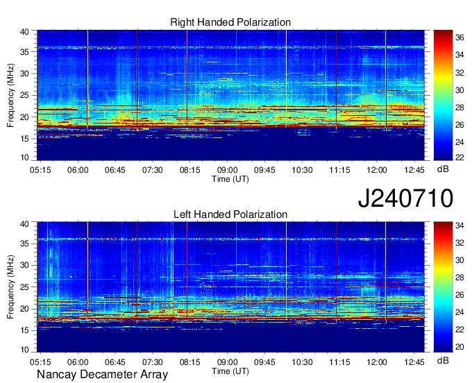Image resolution: width=472 pixels, height=383 pixels.
Task: Click 06:45 time tick on right-handed plot
Action: click(x=115, y=170)
